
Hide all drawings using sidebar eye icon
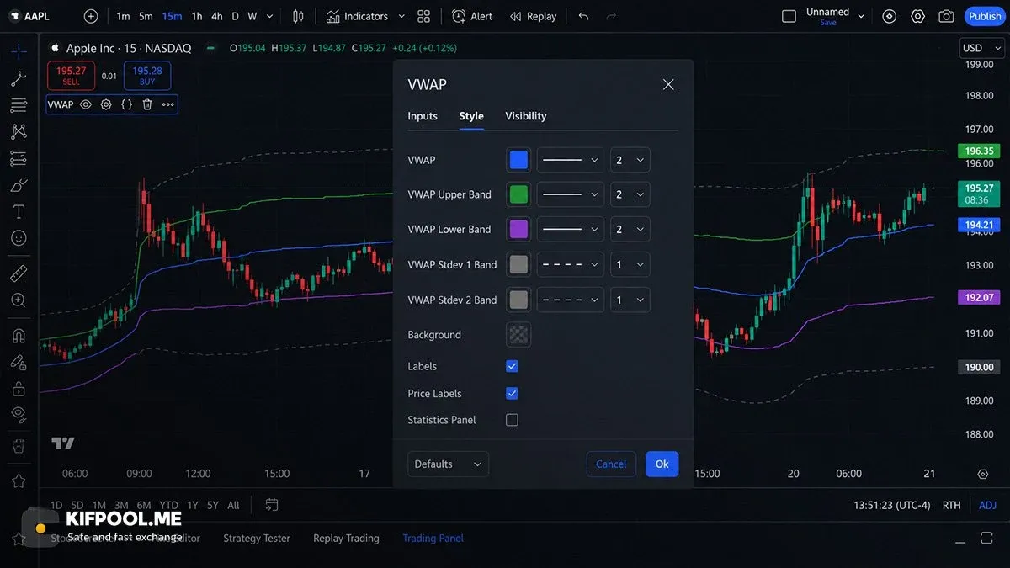[x=19, y=414]
